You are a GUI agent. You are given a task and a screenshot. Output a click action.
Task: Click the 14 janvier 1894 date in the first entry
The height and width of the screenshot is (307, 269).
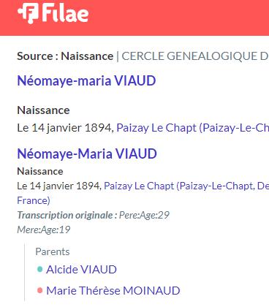tap(72, 128)
